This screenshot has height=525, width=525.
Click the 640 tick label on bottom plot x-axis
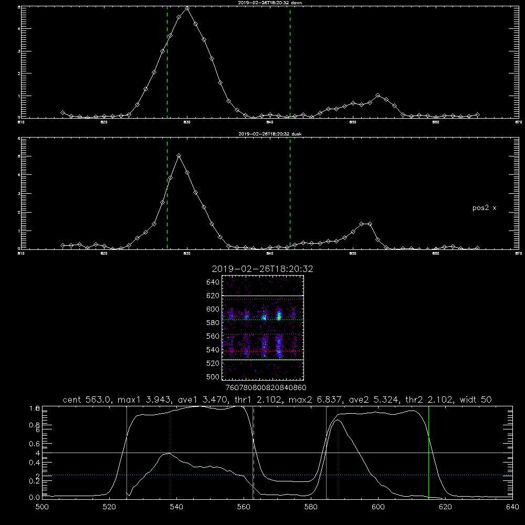pos(512,507)
